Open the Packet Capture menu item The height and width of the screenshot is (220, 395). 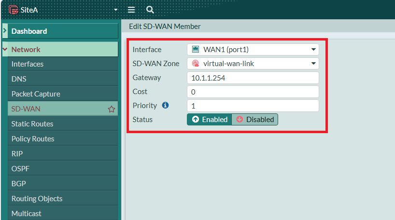point(63,94)
